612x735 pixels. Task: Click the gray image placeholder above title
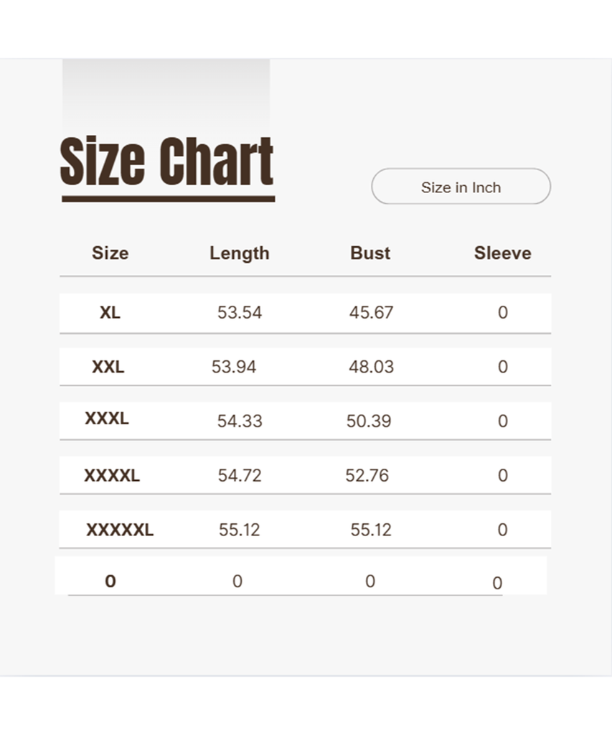[166, 95]
